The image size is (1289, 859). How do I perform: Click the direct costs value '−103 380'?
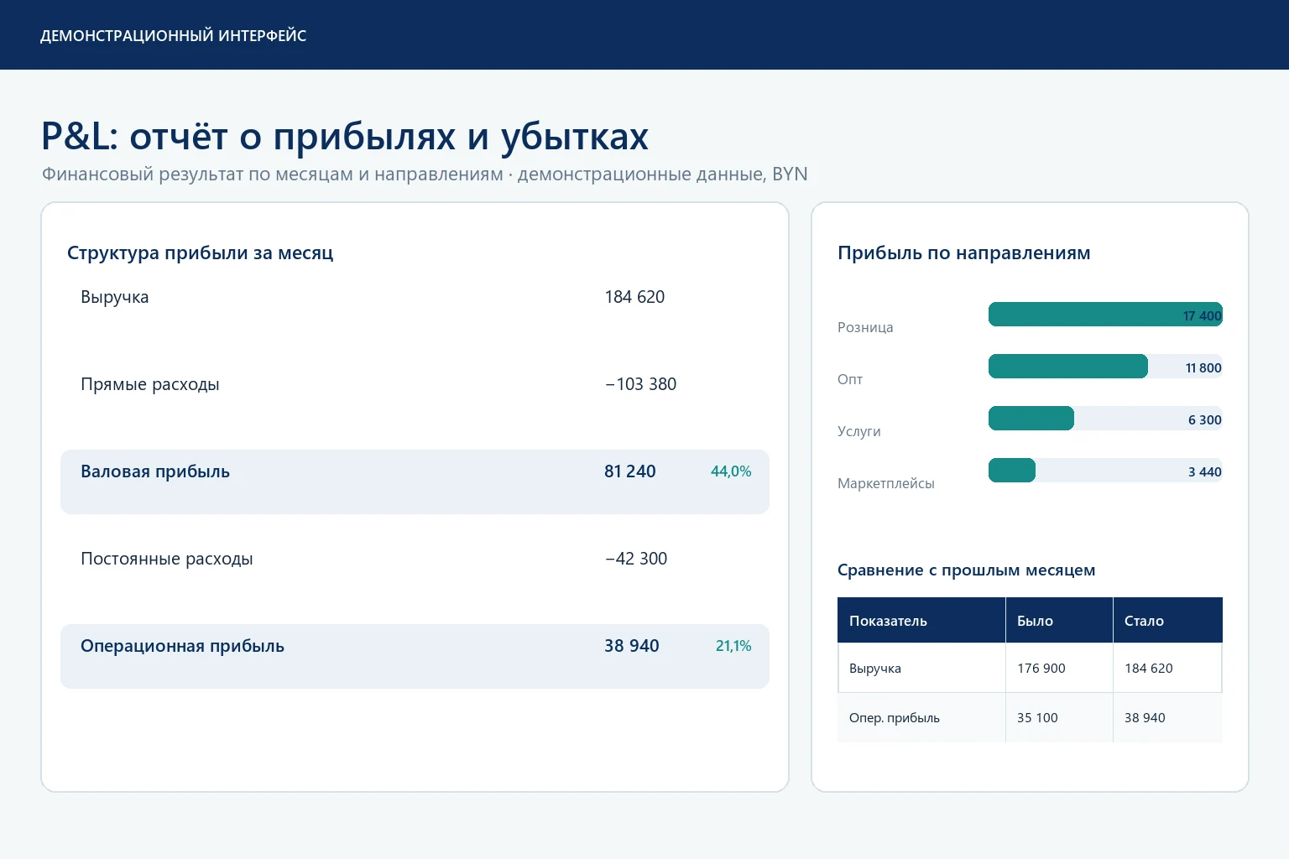[x=640, y=384]
